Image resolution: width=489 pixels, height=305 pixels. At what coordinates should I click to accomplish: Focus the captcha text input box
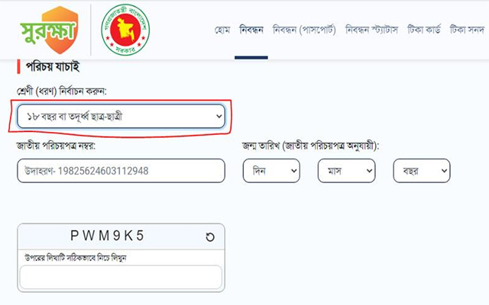(x=121, y=277)
